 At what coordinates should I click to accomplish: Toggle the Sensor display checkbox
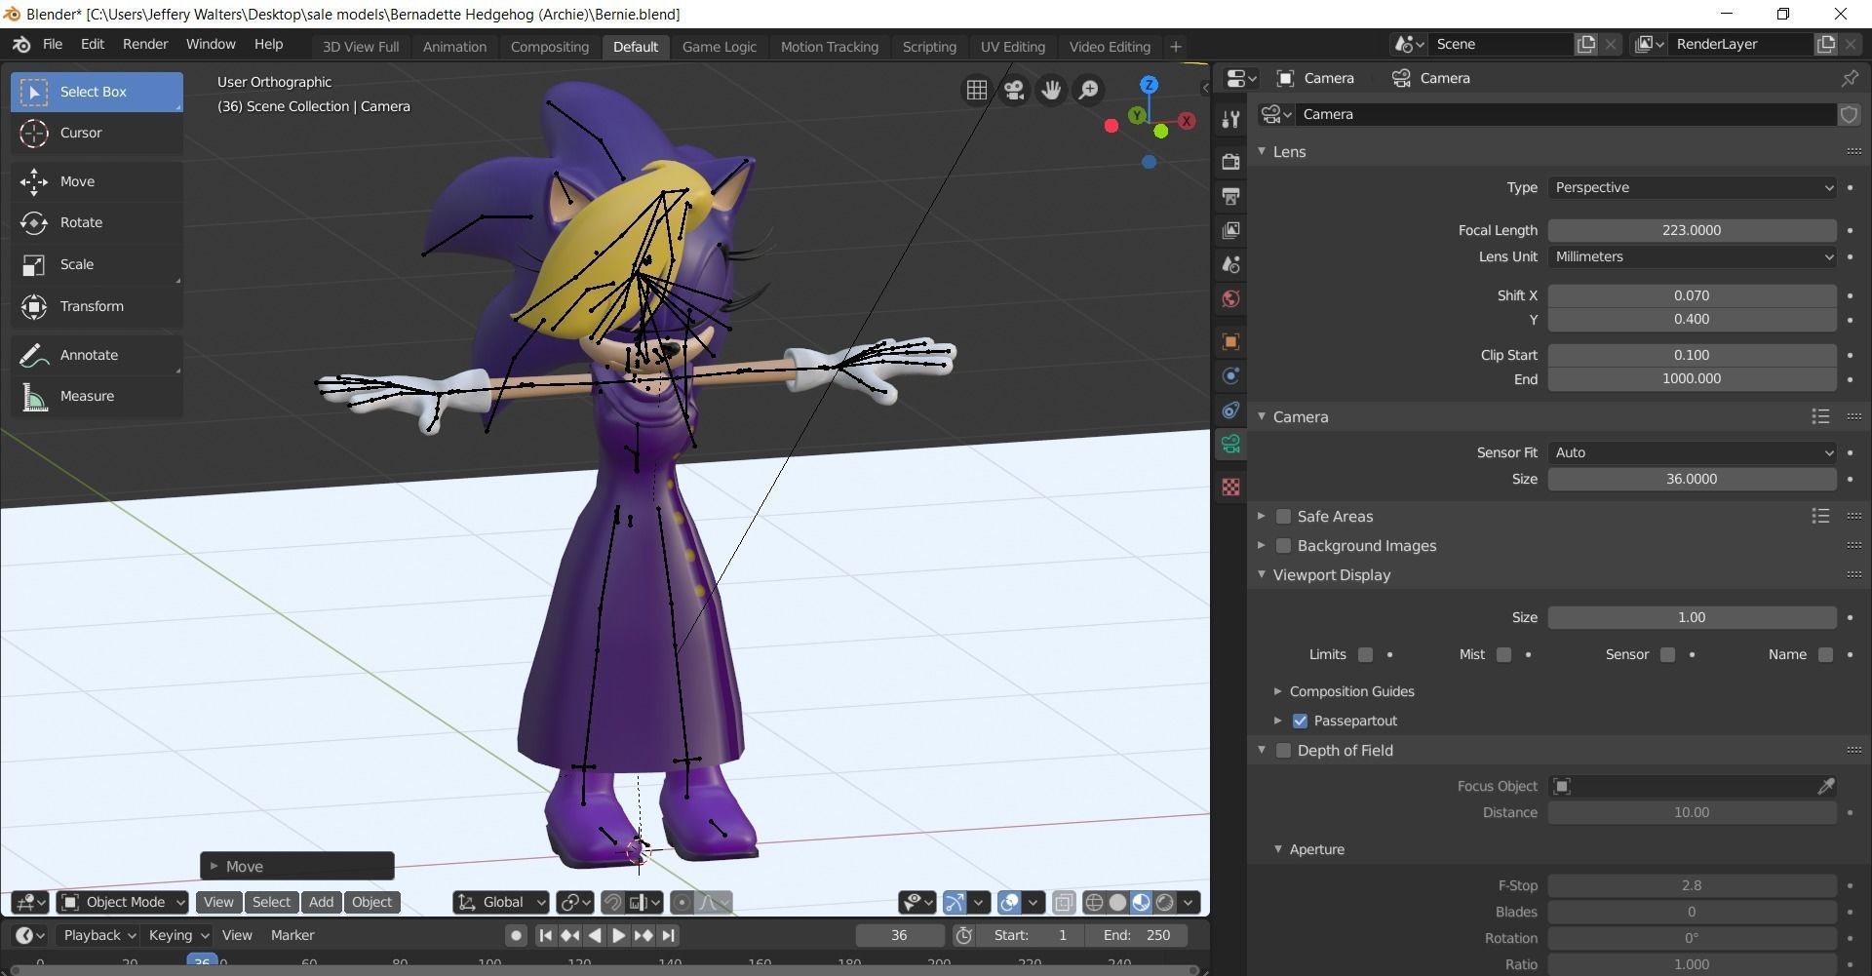click(1668, 655)
